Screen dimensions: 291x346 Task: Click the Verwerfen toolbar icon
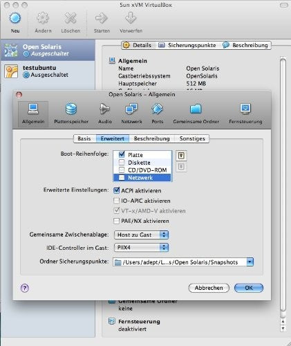coord(131,18)
